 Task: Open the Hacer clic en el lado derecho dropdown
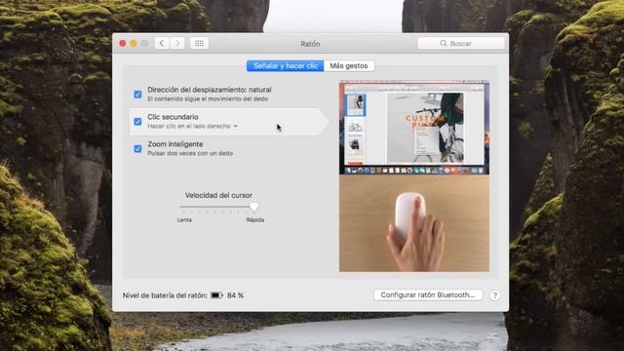[x=193, y=126]
